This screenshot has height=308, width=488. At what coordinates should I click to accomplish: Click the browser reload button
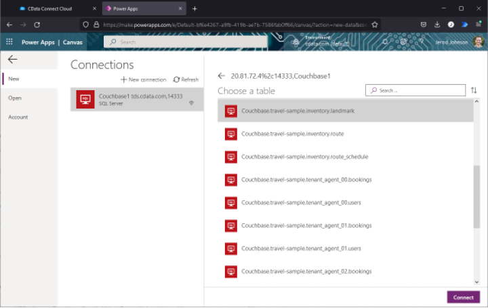pyautogui.click(x=37, y=24)
